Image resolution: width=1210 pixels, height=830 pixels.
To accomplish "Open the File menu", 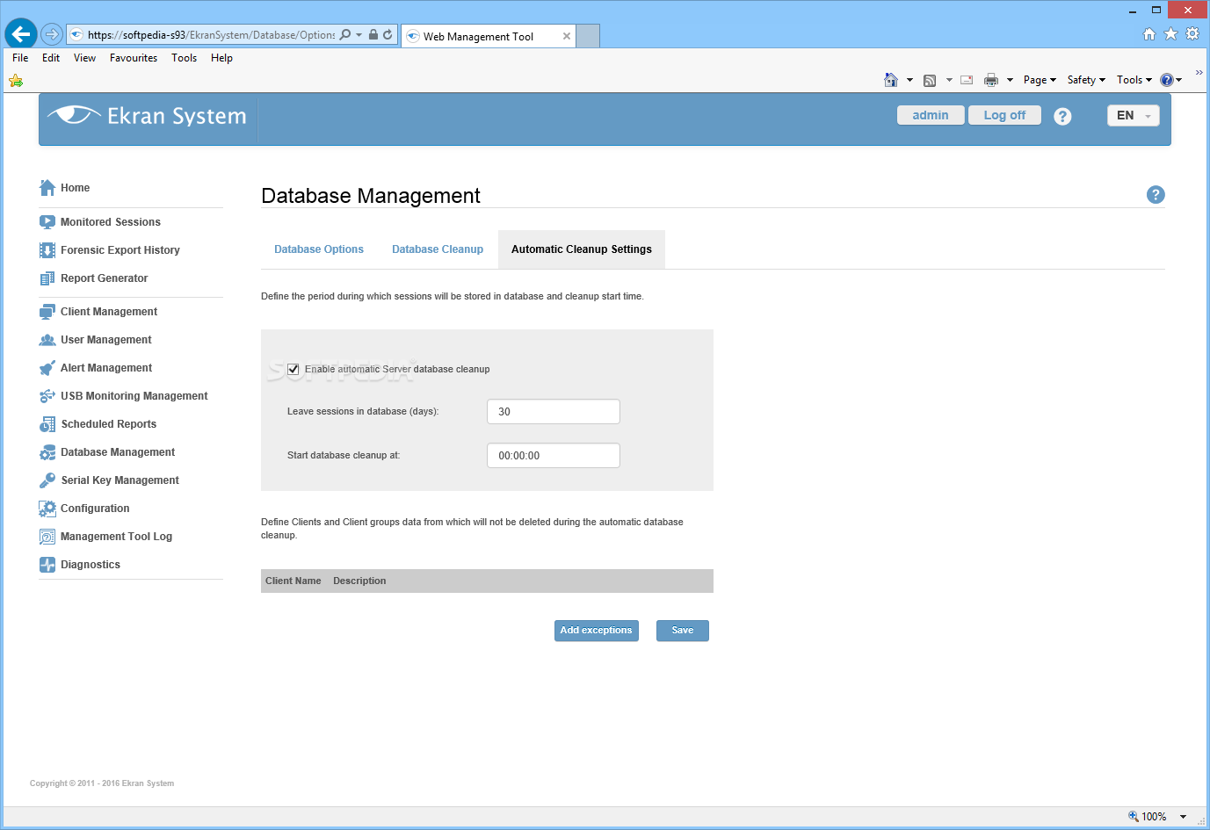I will pyautogui.click(x=20, y=58).
